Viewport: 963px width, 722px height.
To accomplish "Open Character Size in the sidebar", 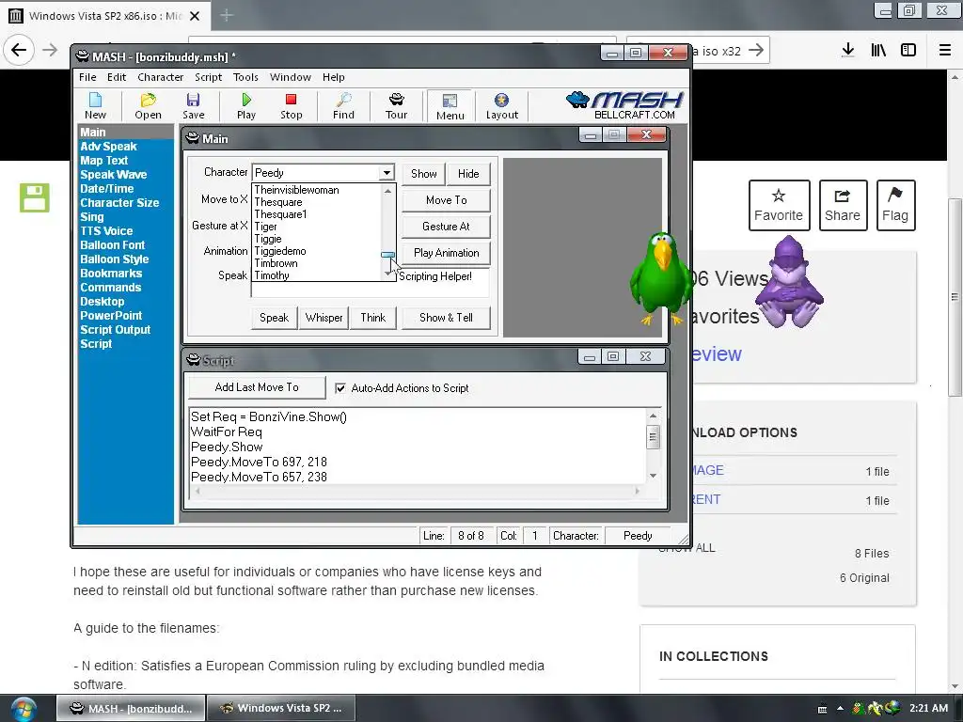I will pyautogui.click(x=119, y=203).
